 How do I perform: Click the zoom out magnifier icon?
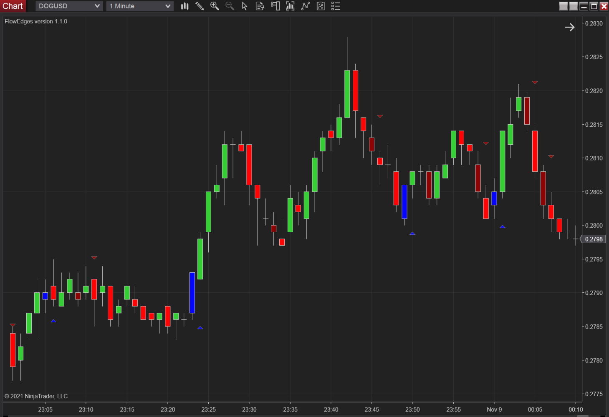[x=230, y=6]
